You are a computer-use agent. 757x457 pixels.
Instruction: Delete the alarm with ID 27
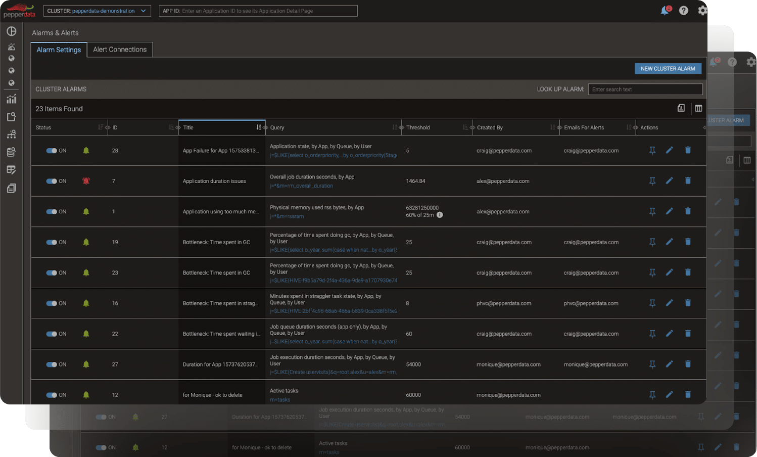(688, 364)
